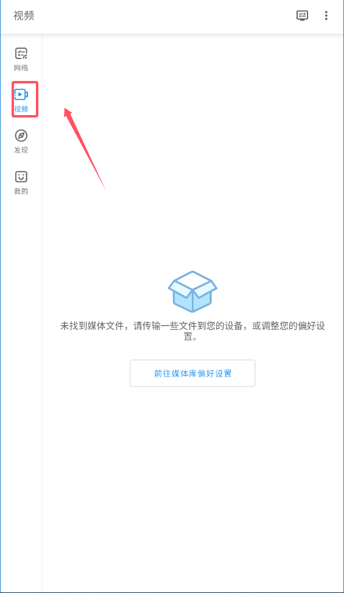Image resolution: width=344 pixels, height=593 pixels.
Task: Open the screen casting icon in header
Action: tap(302, 15)
